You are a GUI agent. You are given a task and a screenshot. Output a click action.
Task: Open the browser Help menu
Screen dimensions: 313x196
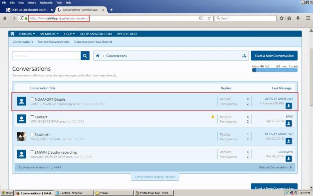(68, 3)
